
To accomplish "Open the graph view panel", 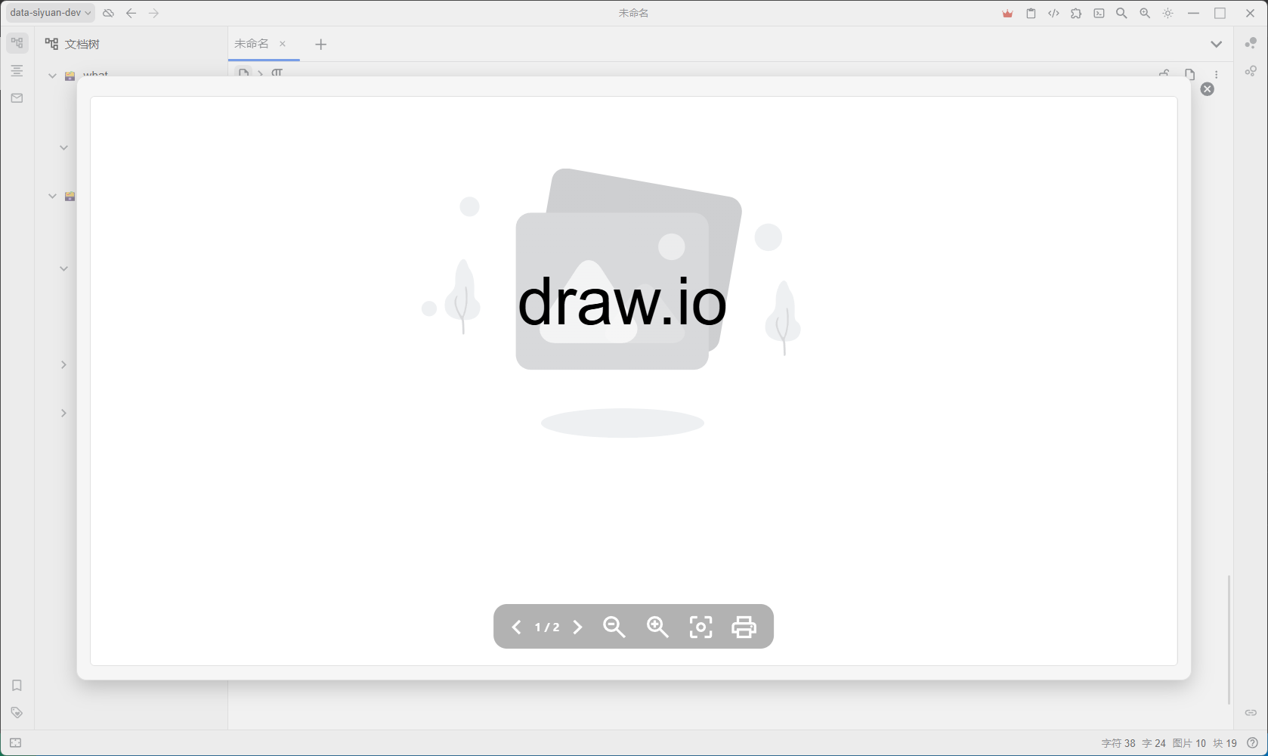I will [1251, 43].
